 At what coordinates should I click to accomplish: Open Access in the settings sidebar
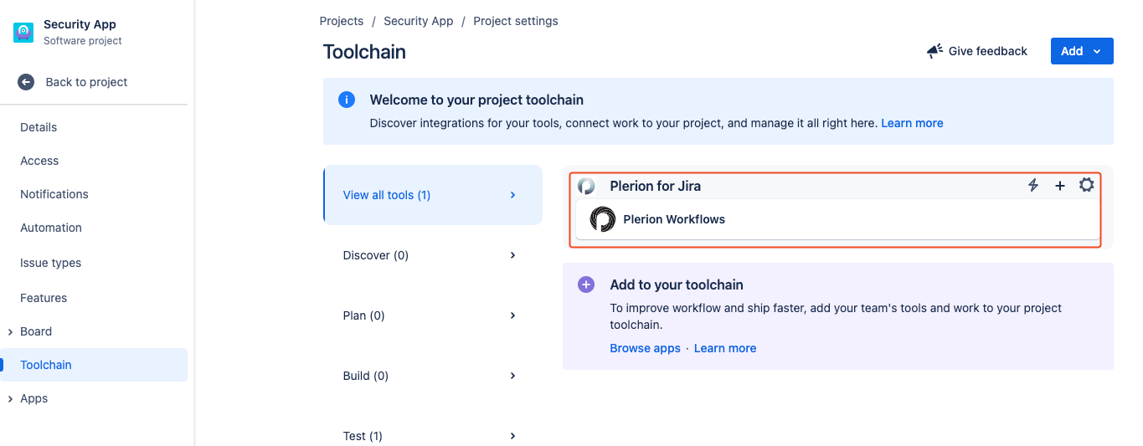click(x=39, y=161)
